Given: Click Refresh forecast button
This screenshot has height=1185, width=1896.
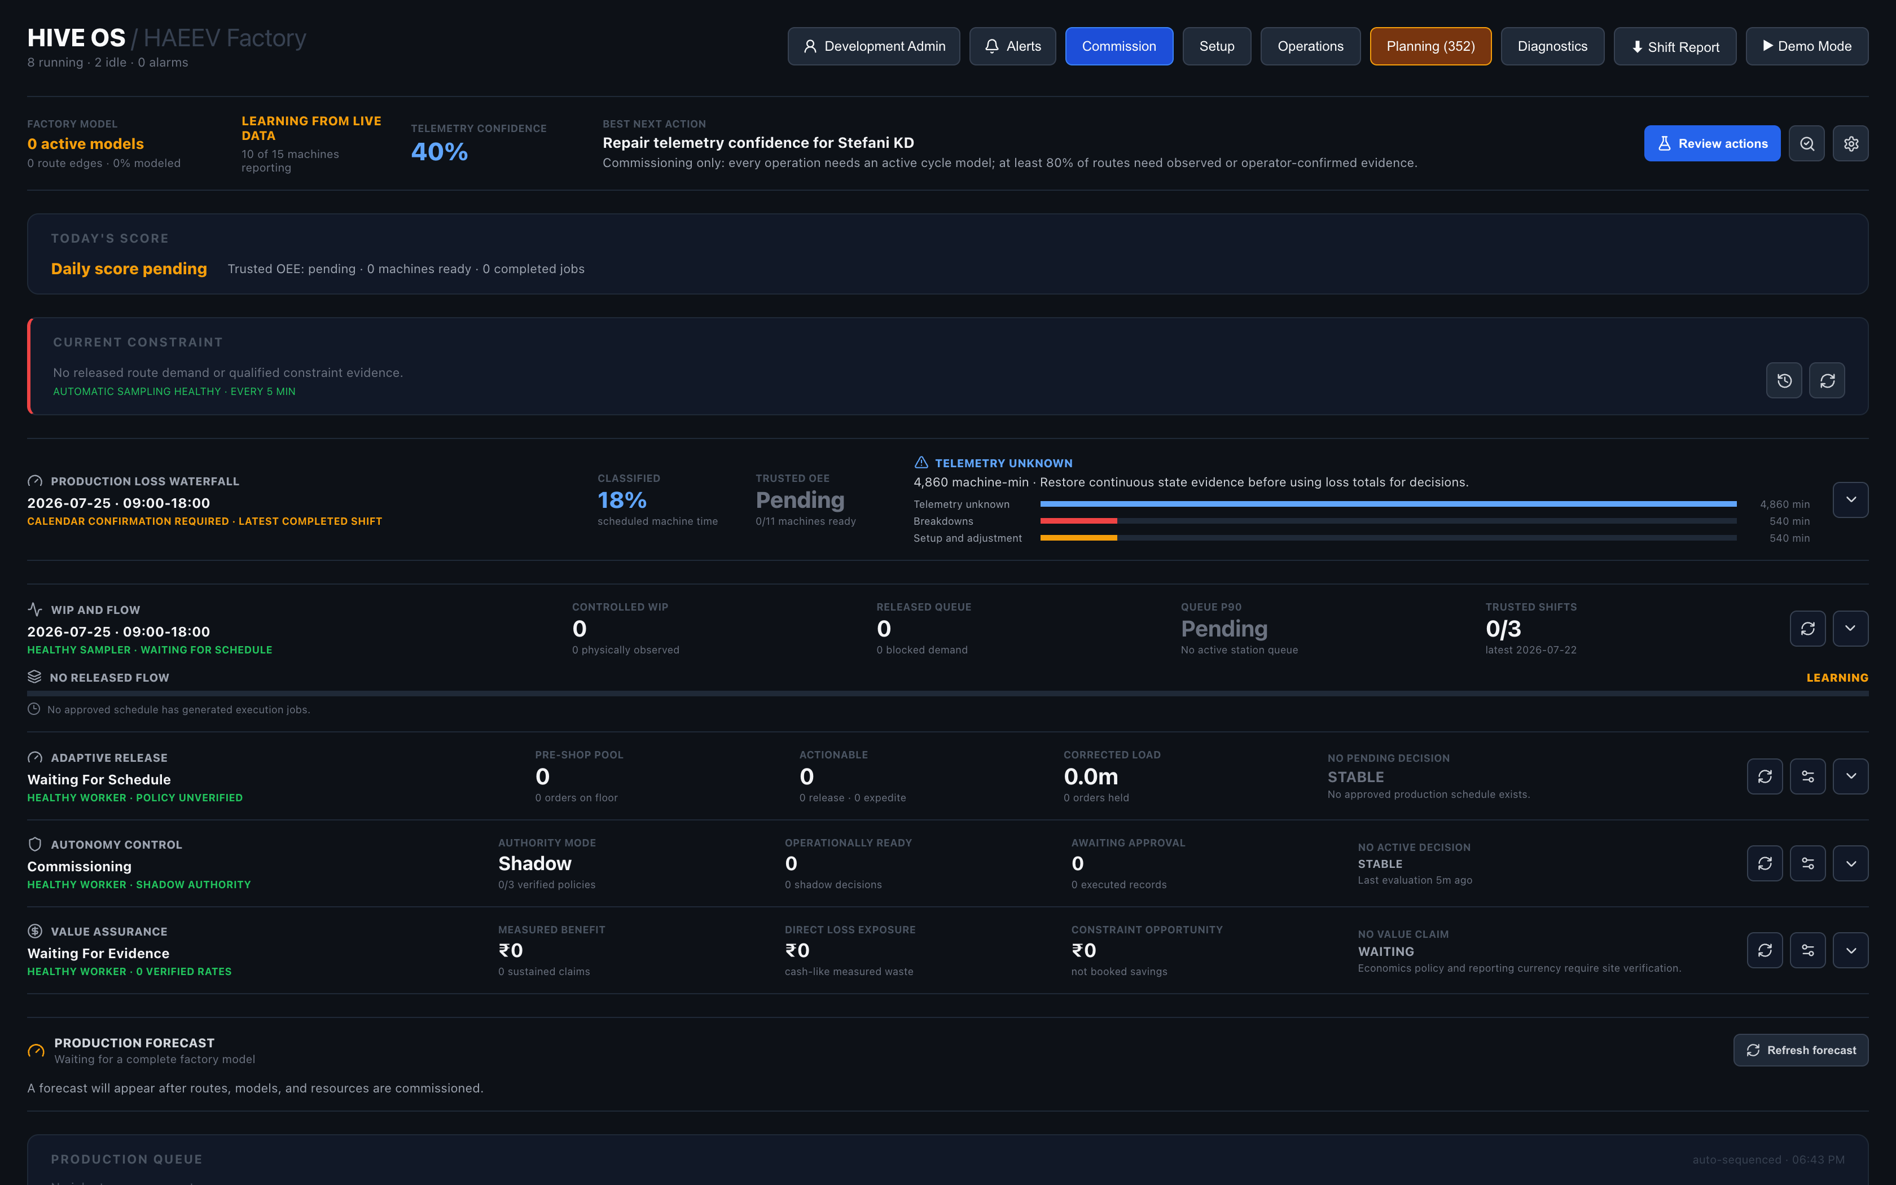Looking at the screenshot, I should [x=1801, y=1050].
